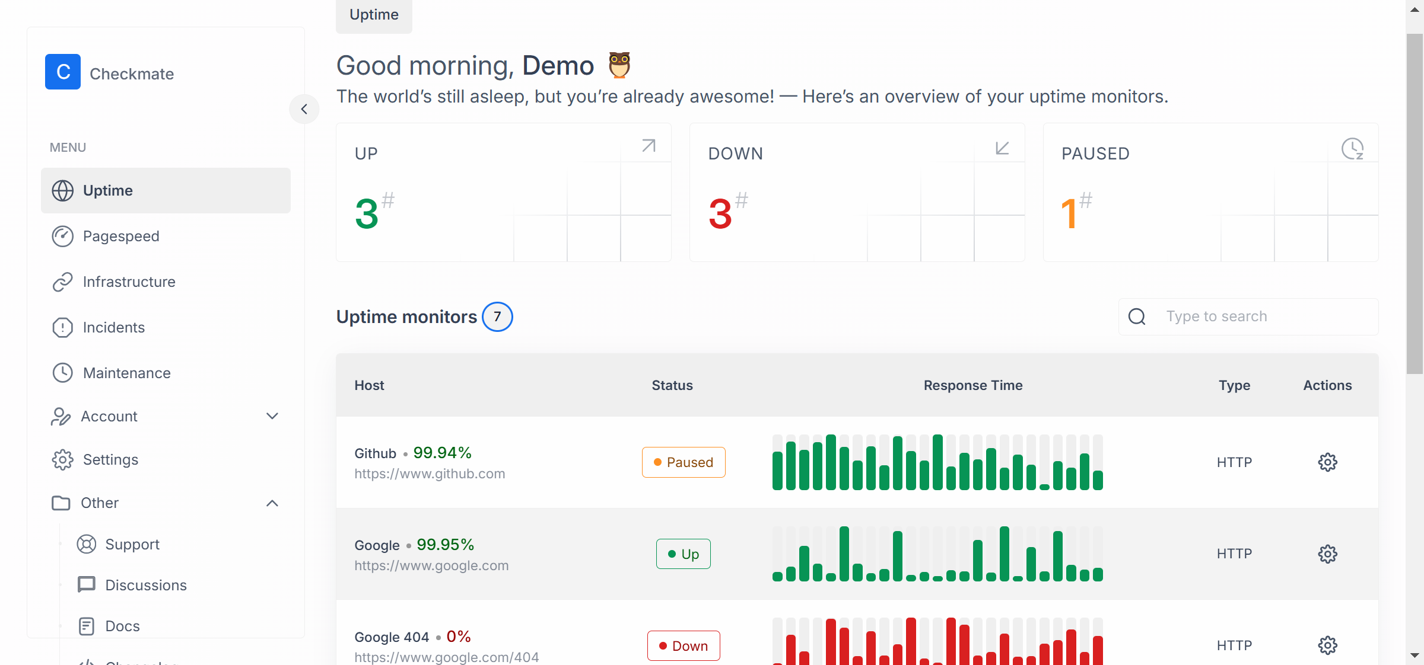This screenshot has width=1424, height=665.
Task: Open actions gear for Github monitor
Action: [x=1328, y=462]
